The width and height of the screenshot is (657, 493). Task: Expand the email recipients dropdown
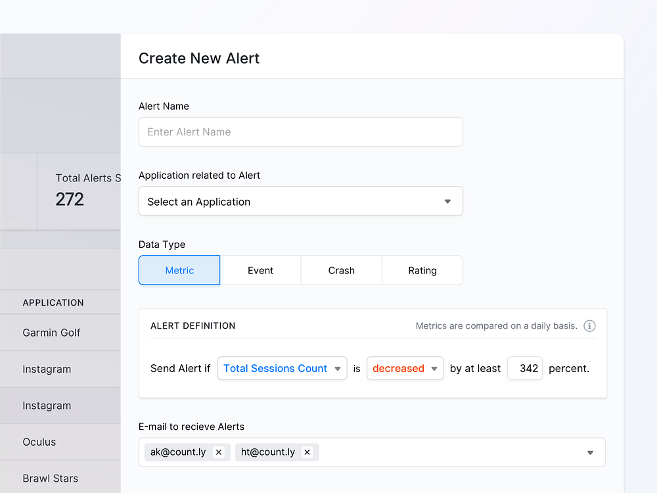point(589,452)
